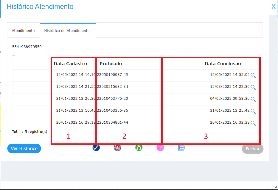
Task: Click registration date 20/01/2022 16:29:13
Action: click(x=76, y=122)
